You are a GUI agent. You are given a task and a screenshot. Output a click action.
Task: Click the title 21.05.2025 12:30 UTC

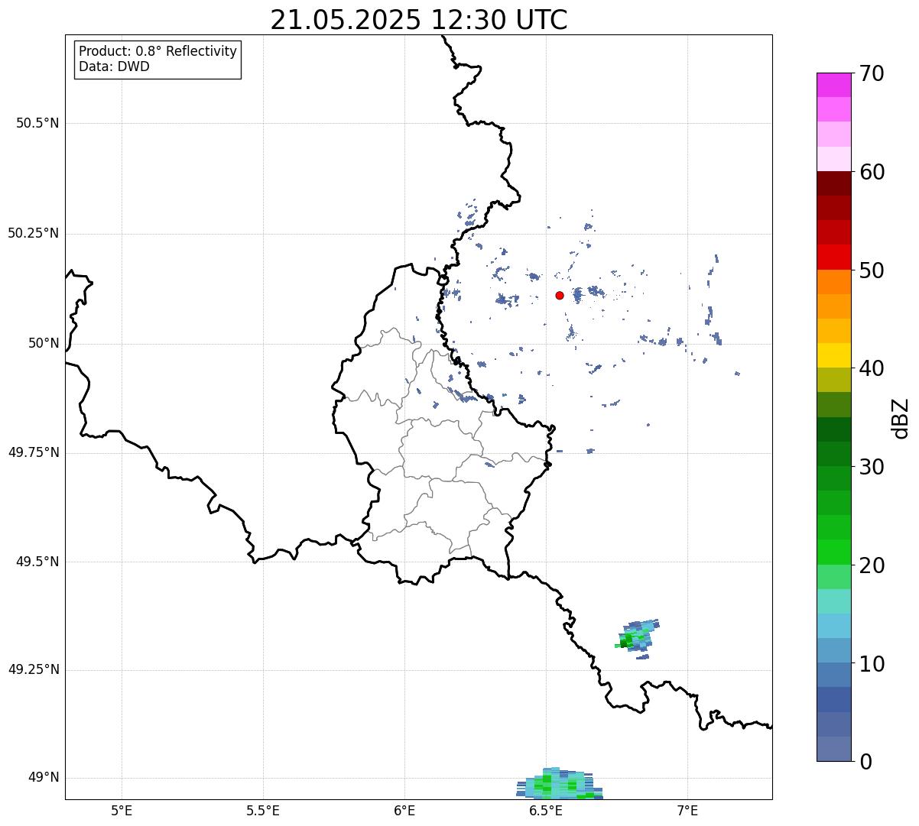419,20
